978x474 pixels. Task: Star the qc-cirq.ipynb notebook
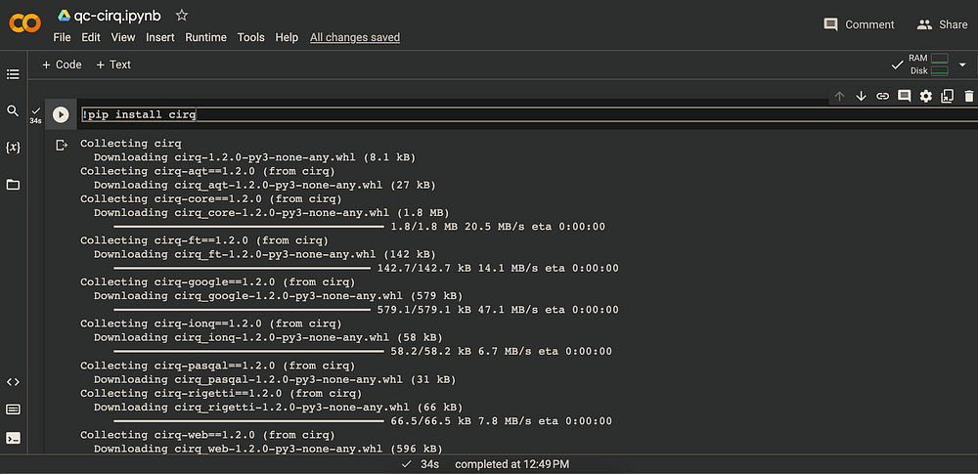pyautogui.click(x=182, y=16)
